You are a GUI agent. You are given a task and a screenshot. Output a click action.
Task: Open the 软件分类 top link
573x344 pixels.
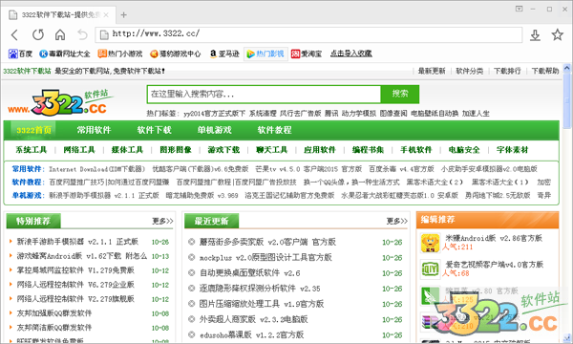(469, 71)
